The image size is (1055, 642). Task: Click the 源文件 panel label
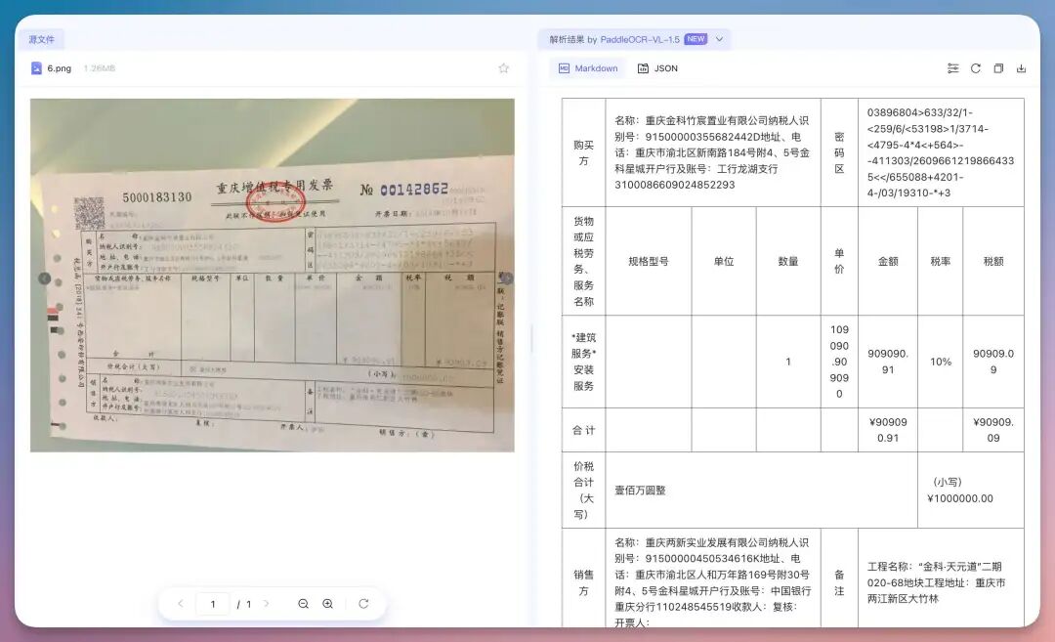42,38
